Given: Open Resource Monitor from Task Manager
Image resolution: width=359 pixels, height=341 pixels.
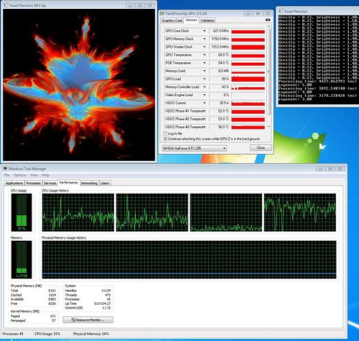Looking at the screenshot, I should click(x=88, y=320).
